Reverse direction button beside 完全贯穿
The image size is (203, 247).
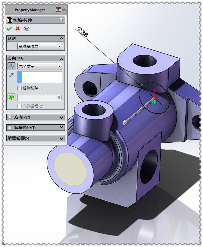pos(11,66)
